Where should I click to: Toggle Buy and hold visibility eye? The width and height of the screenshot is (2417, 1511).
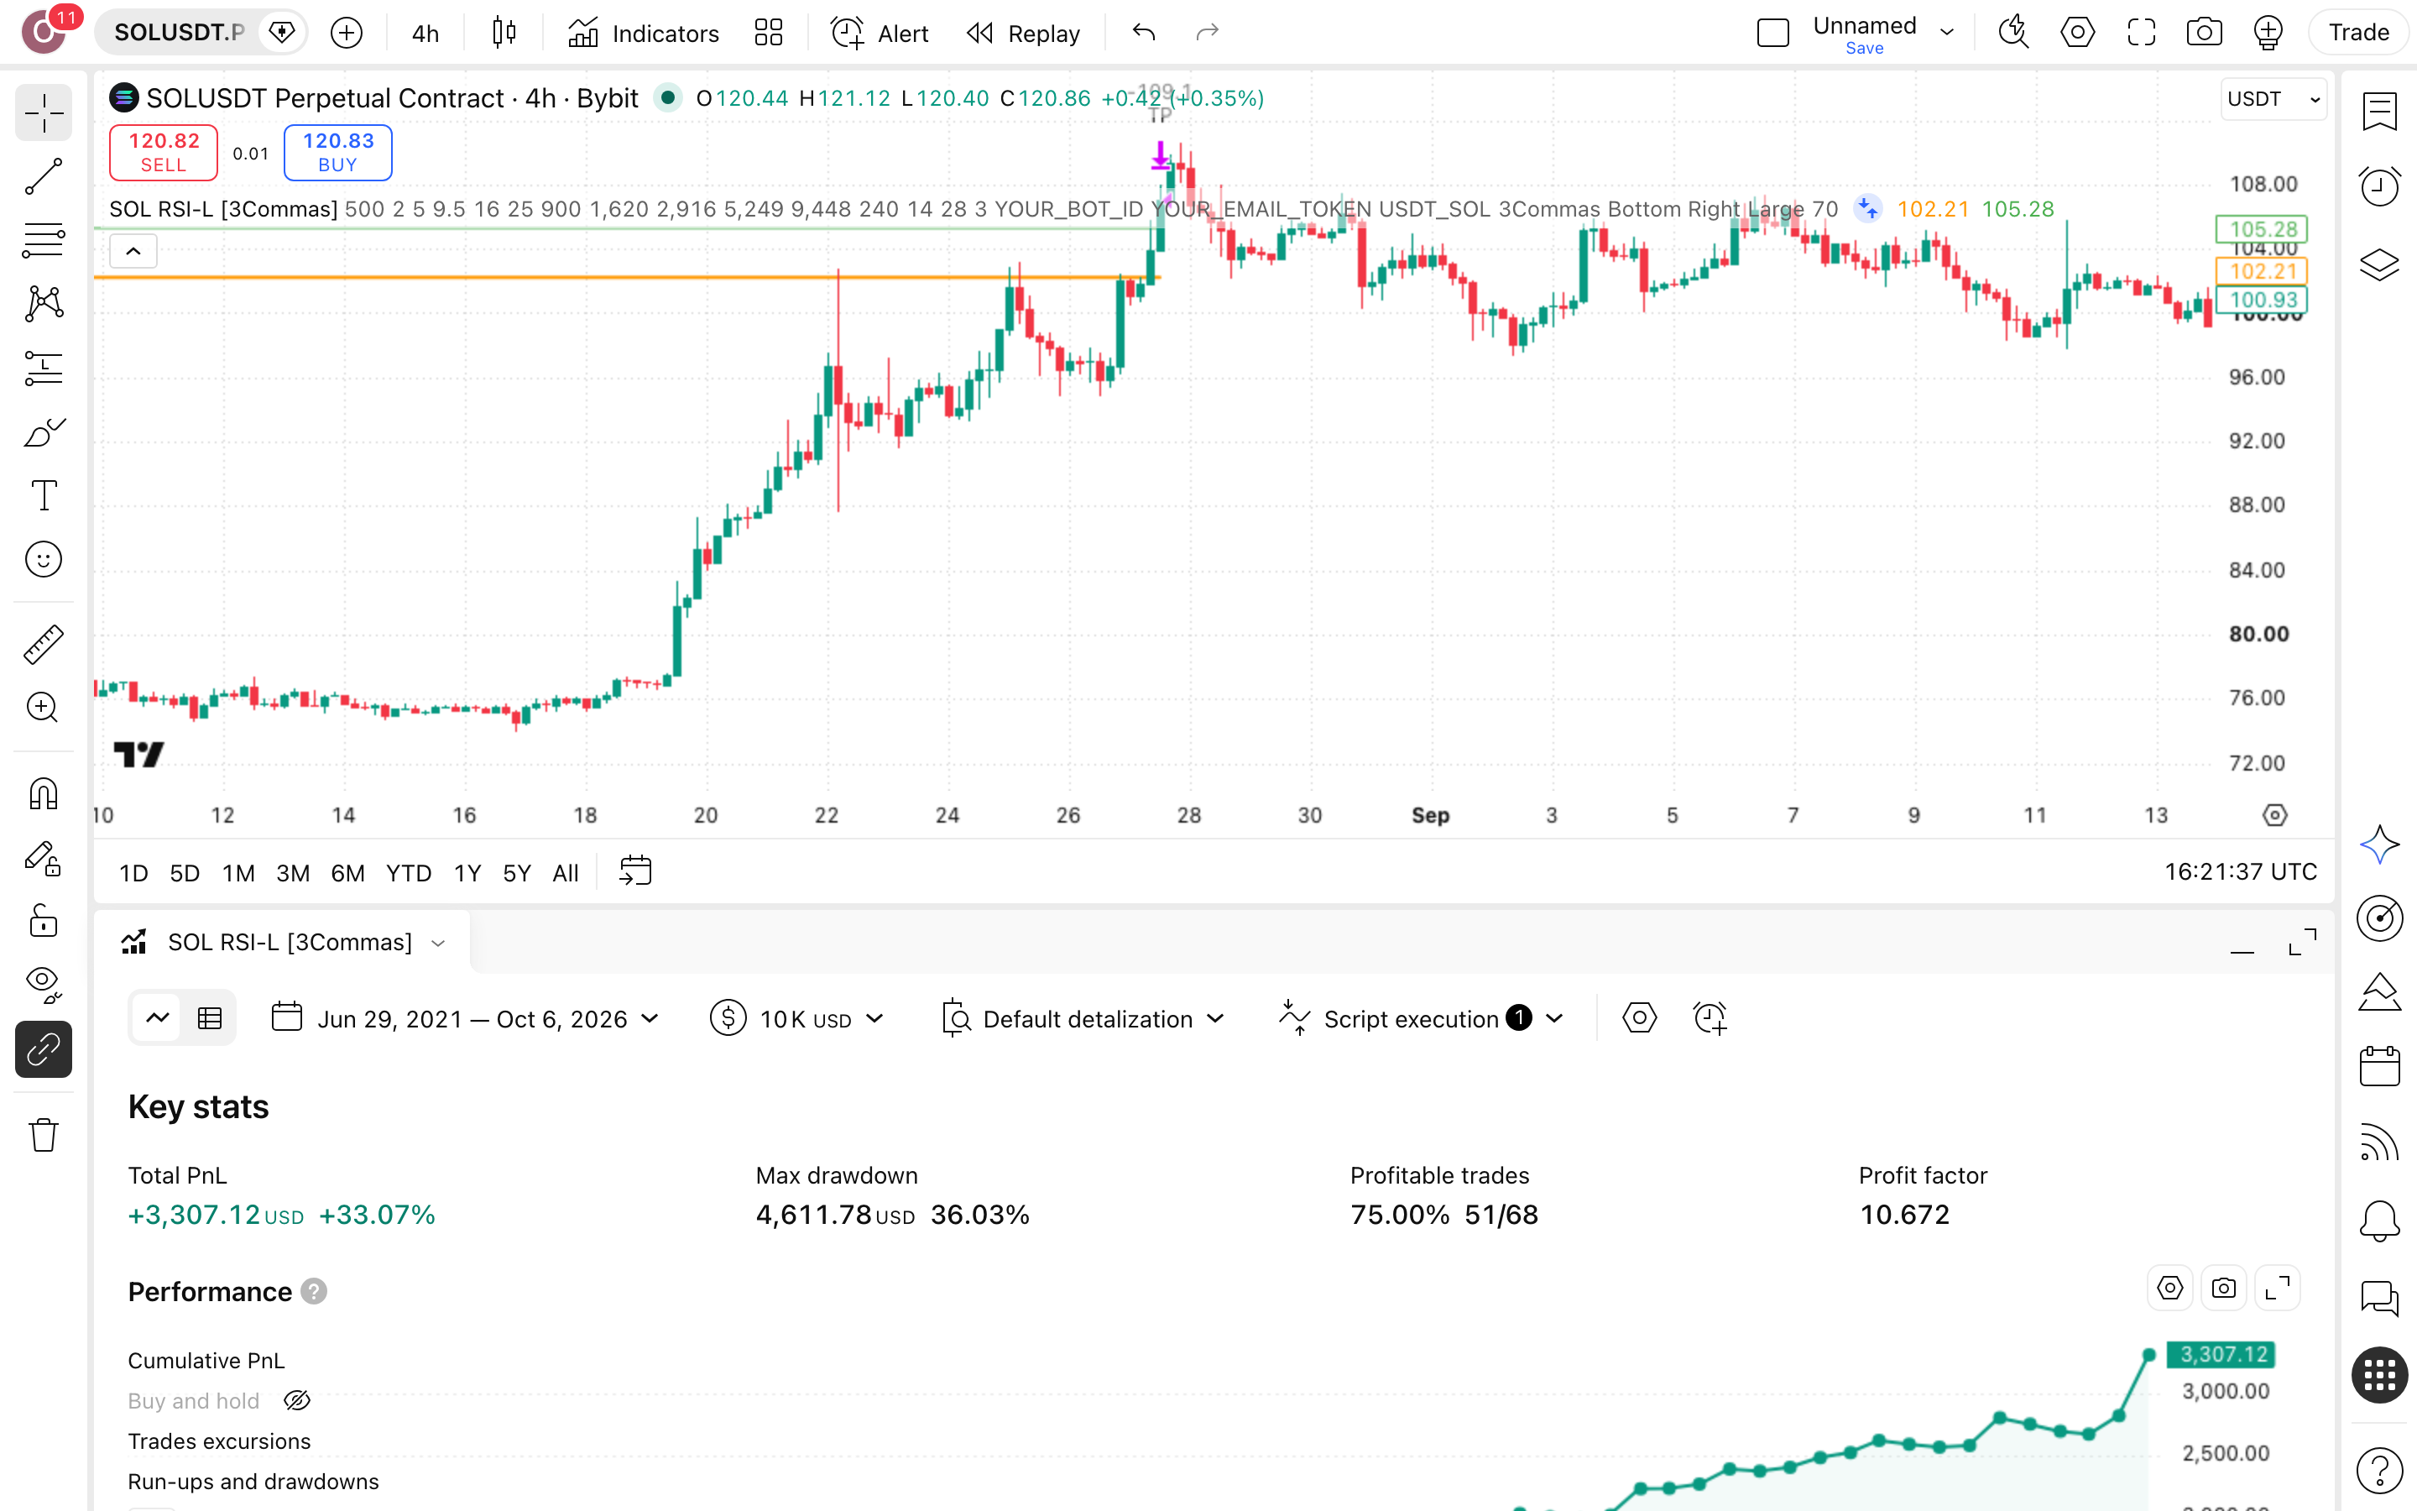pos(296,1400)
